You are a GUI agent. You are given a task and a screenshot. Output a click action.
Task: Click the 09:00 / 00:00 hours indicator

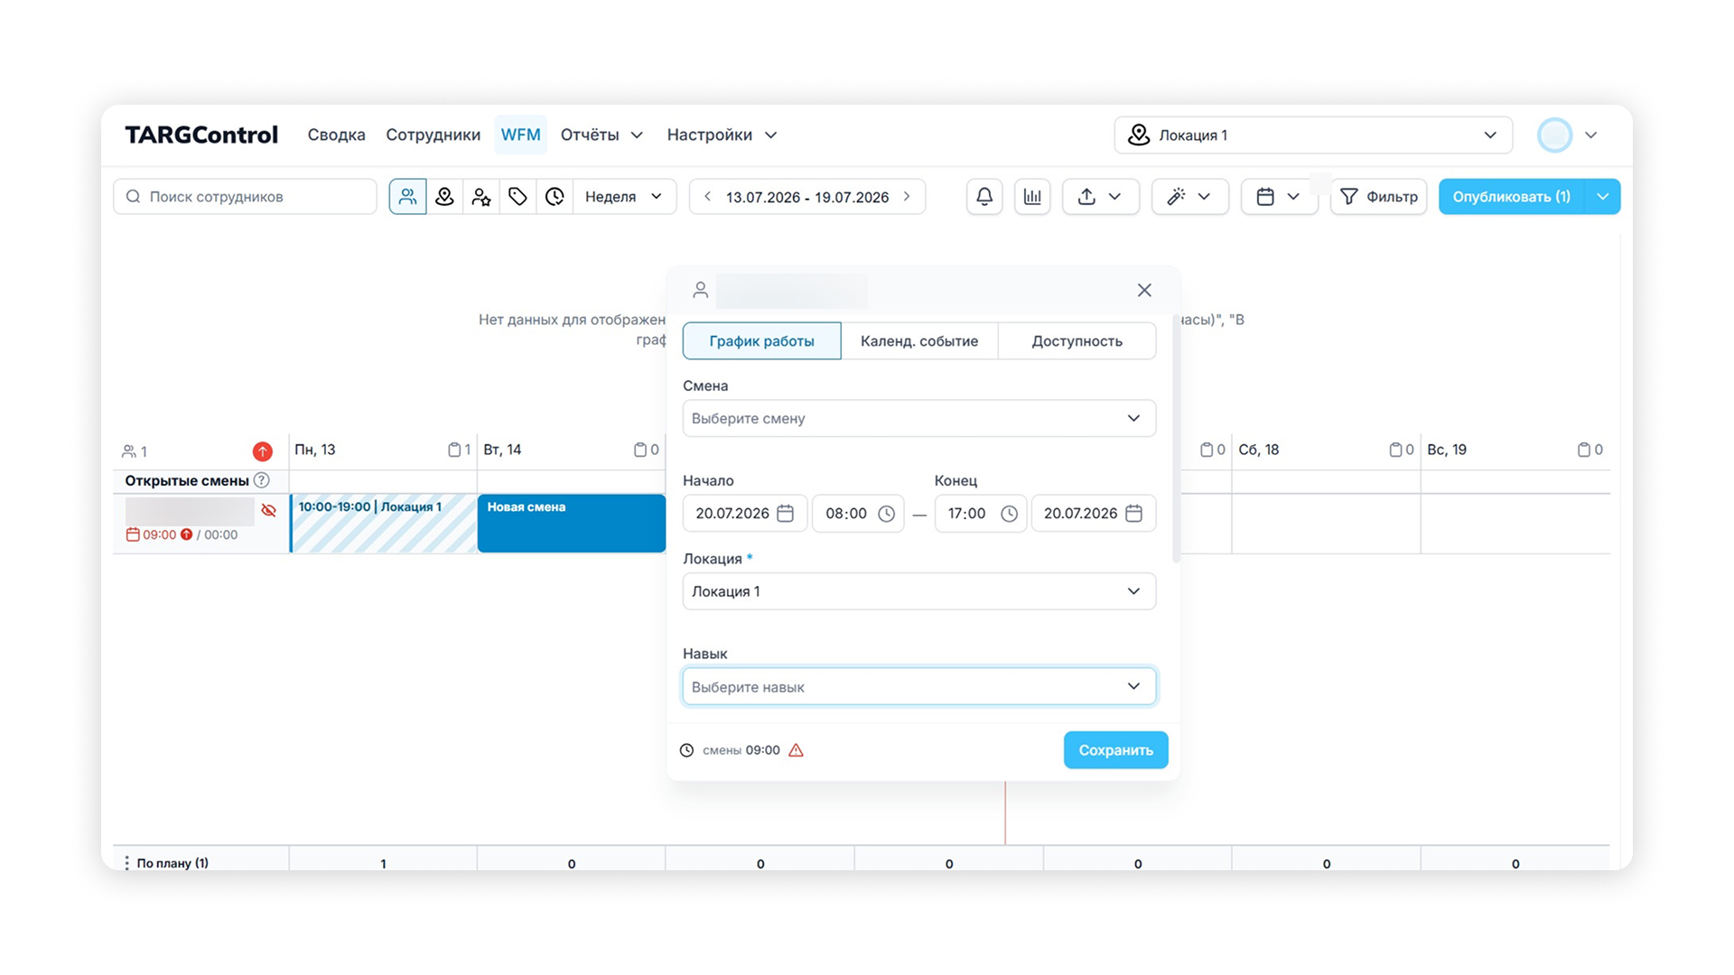182,534
